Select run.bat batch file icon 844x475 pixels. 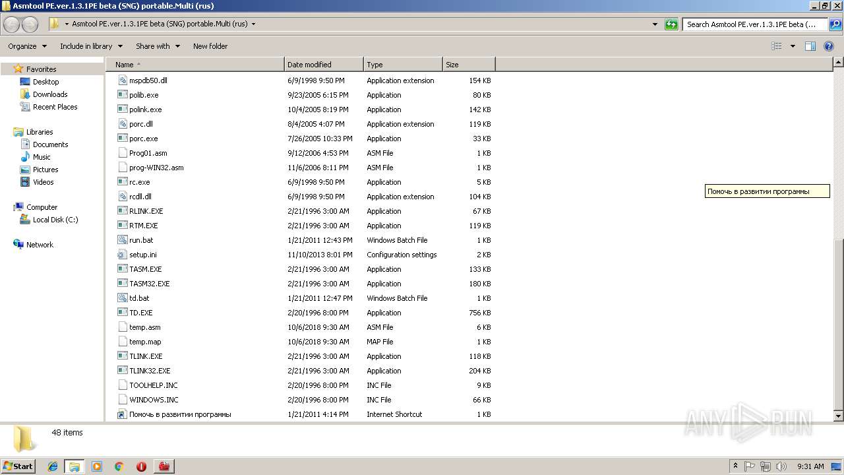click(x=122, y=240)
